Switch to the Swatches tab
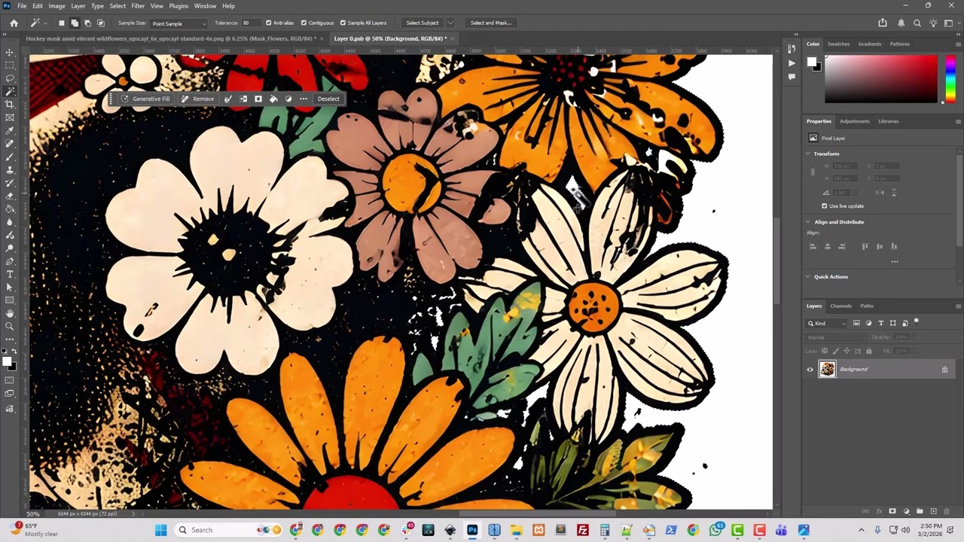This screenshot has width=964, height=542. [838, 44]
